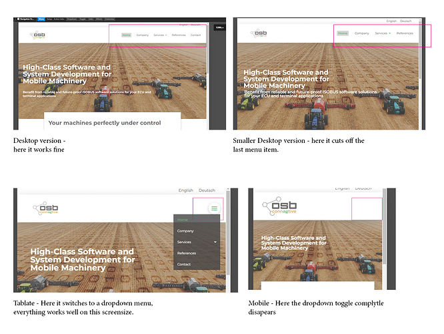Select Home in the desktop version navbar
The image size is (444, 334).
pyautogui.click(x=126, y=35)
